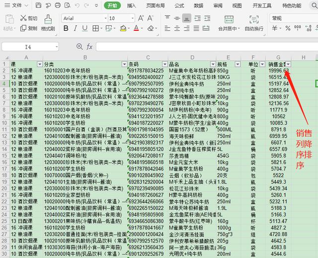The image size is (318, 258).
Task: Select cell with 19996.63 sales amount
Action: [x=278, y=71]
